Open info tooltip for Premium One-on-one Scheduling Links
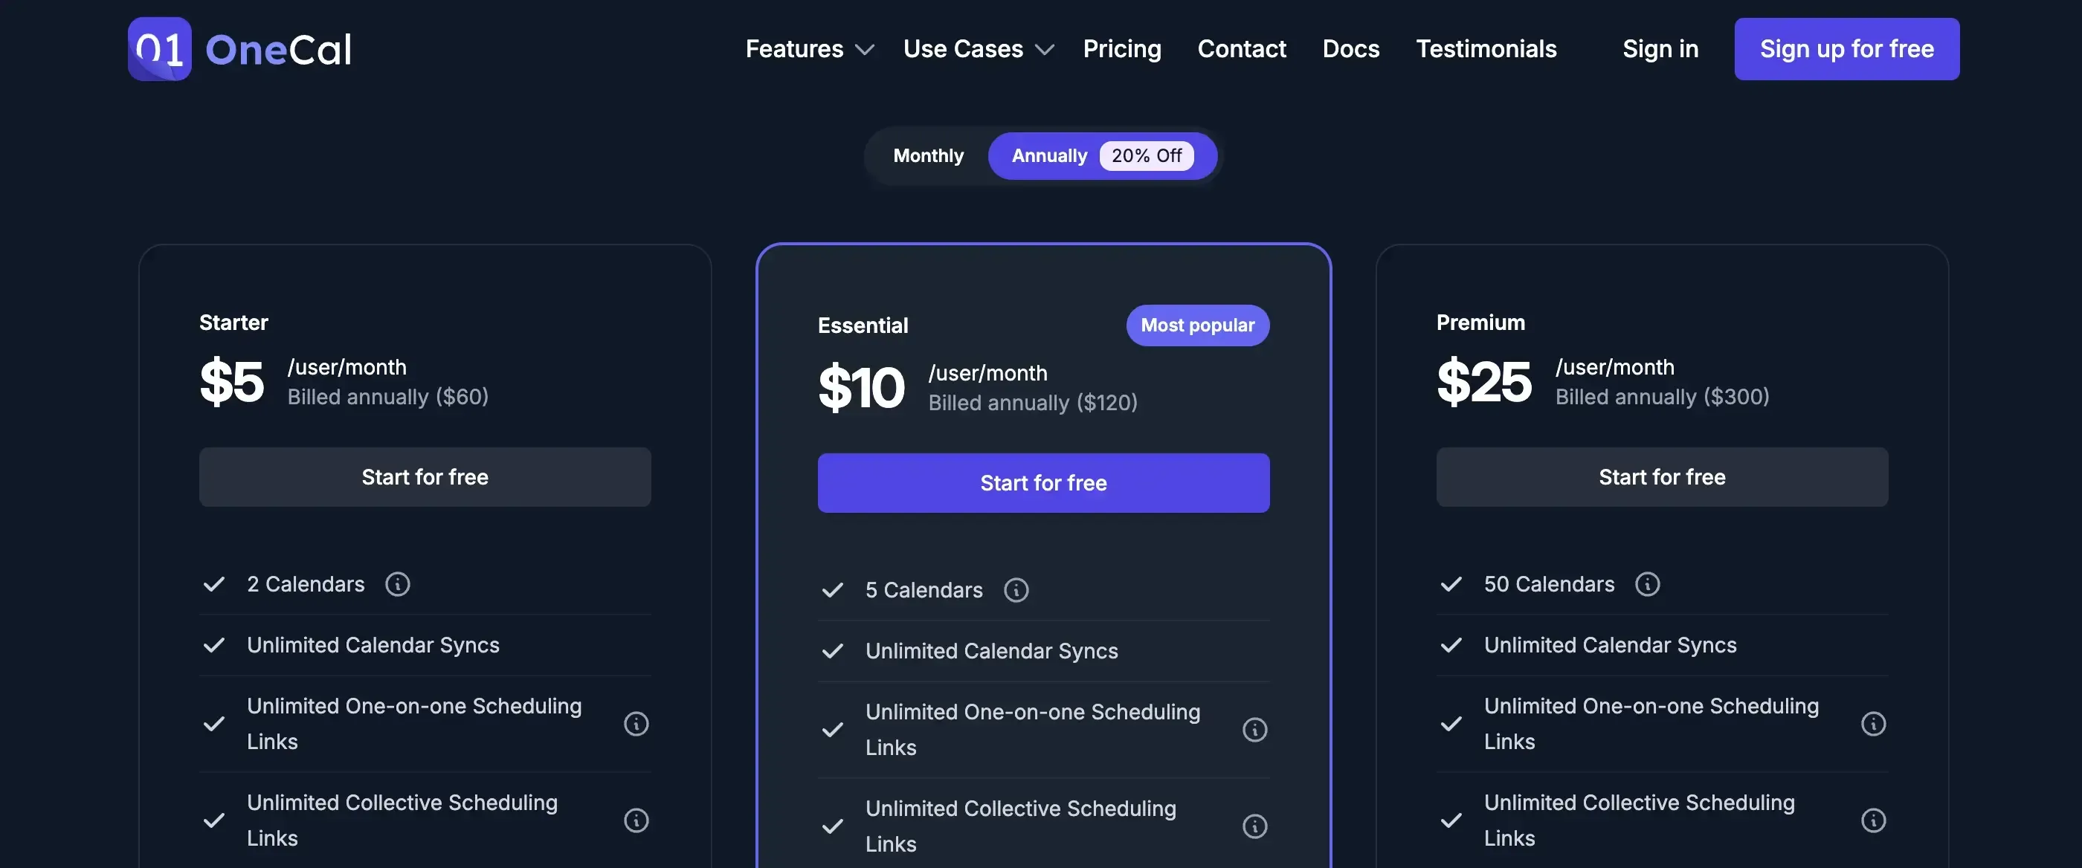Viewport: 2082px width, 868px height. pyautogui.click(x=1875, y=724)
